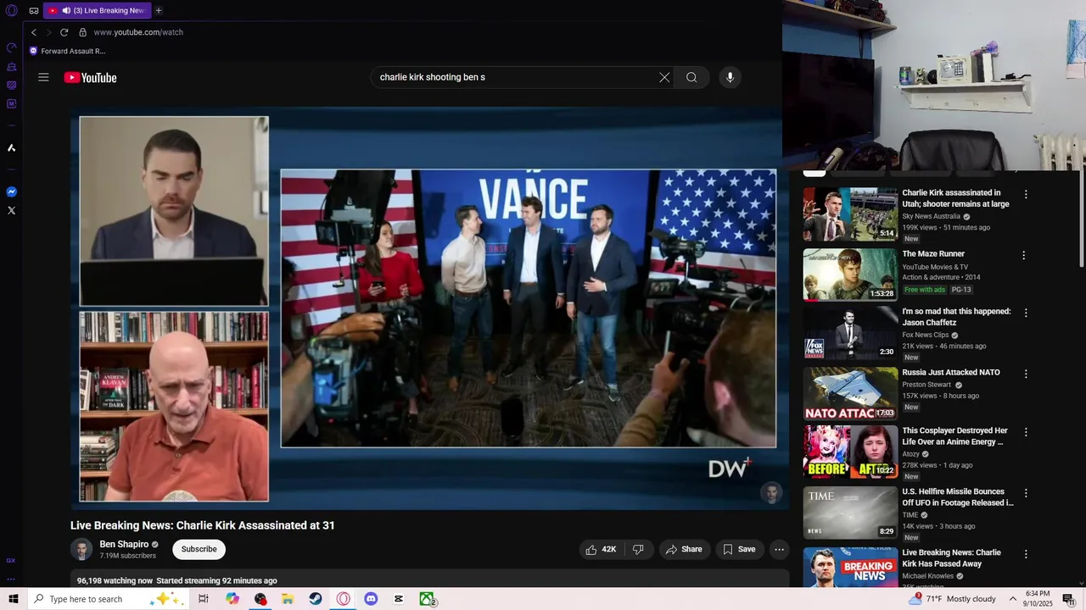Image resolution: width=1086 pixels, height=610 pixels.
Task: Open Aria AI in the sidebar
Action: click(x=11, y=147)
